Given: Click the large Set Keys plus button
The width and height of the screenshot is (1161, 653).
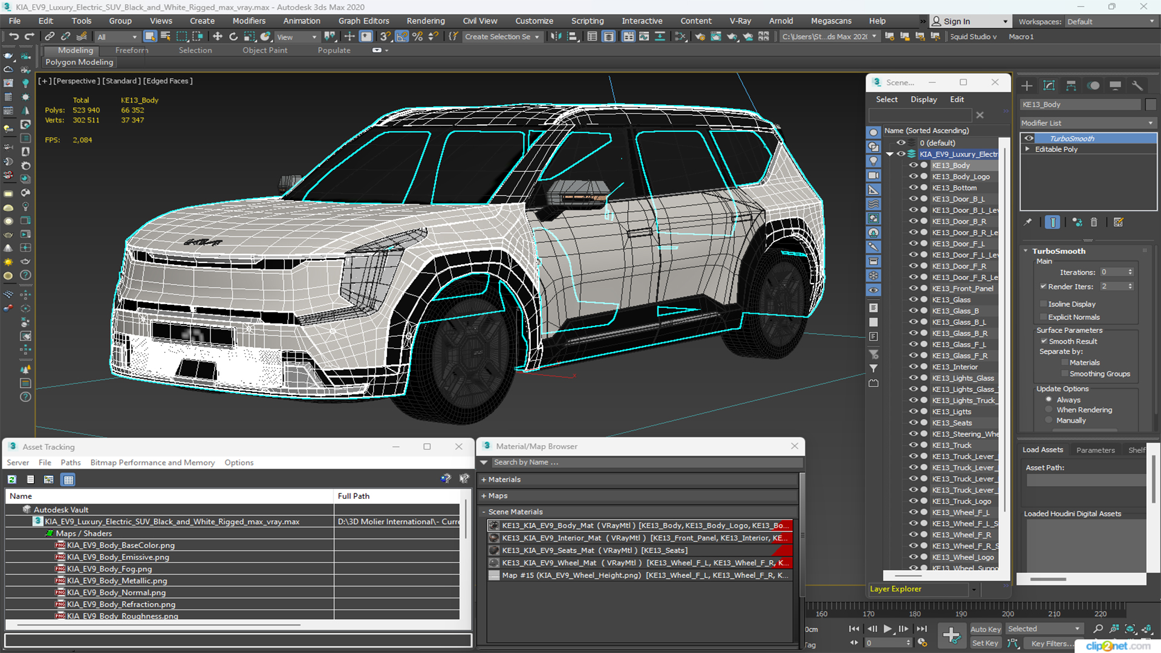Looking at the screenshot, I should tap(951, 635).
